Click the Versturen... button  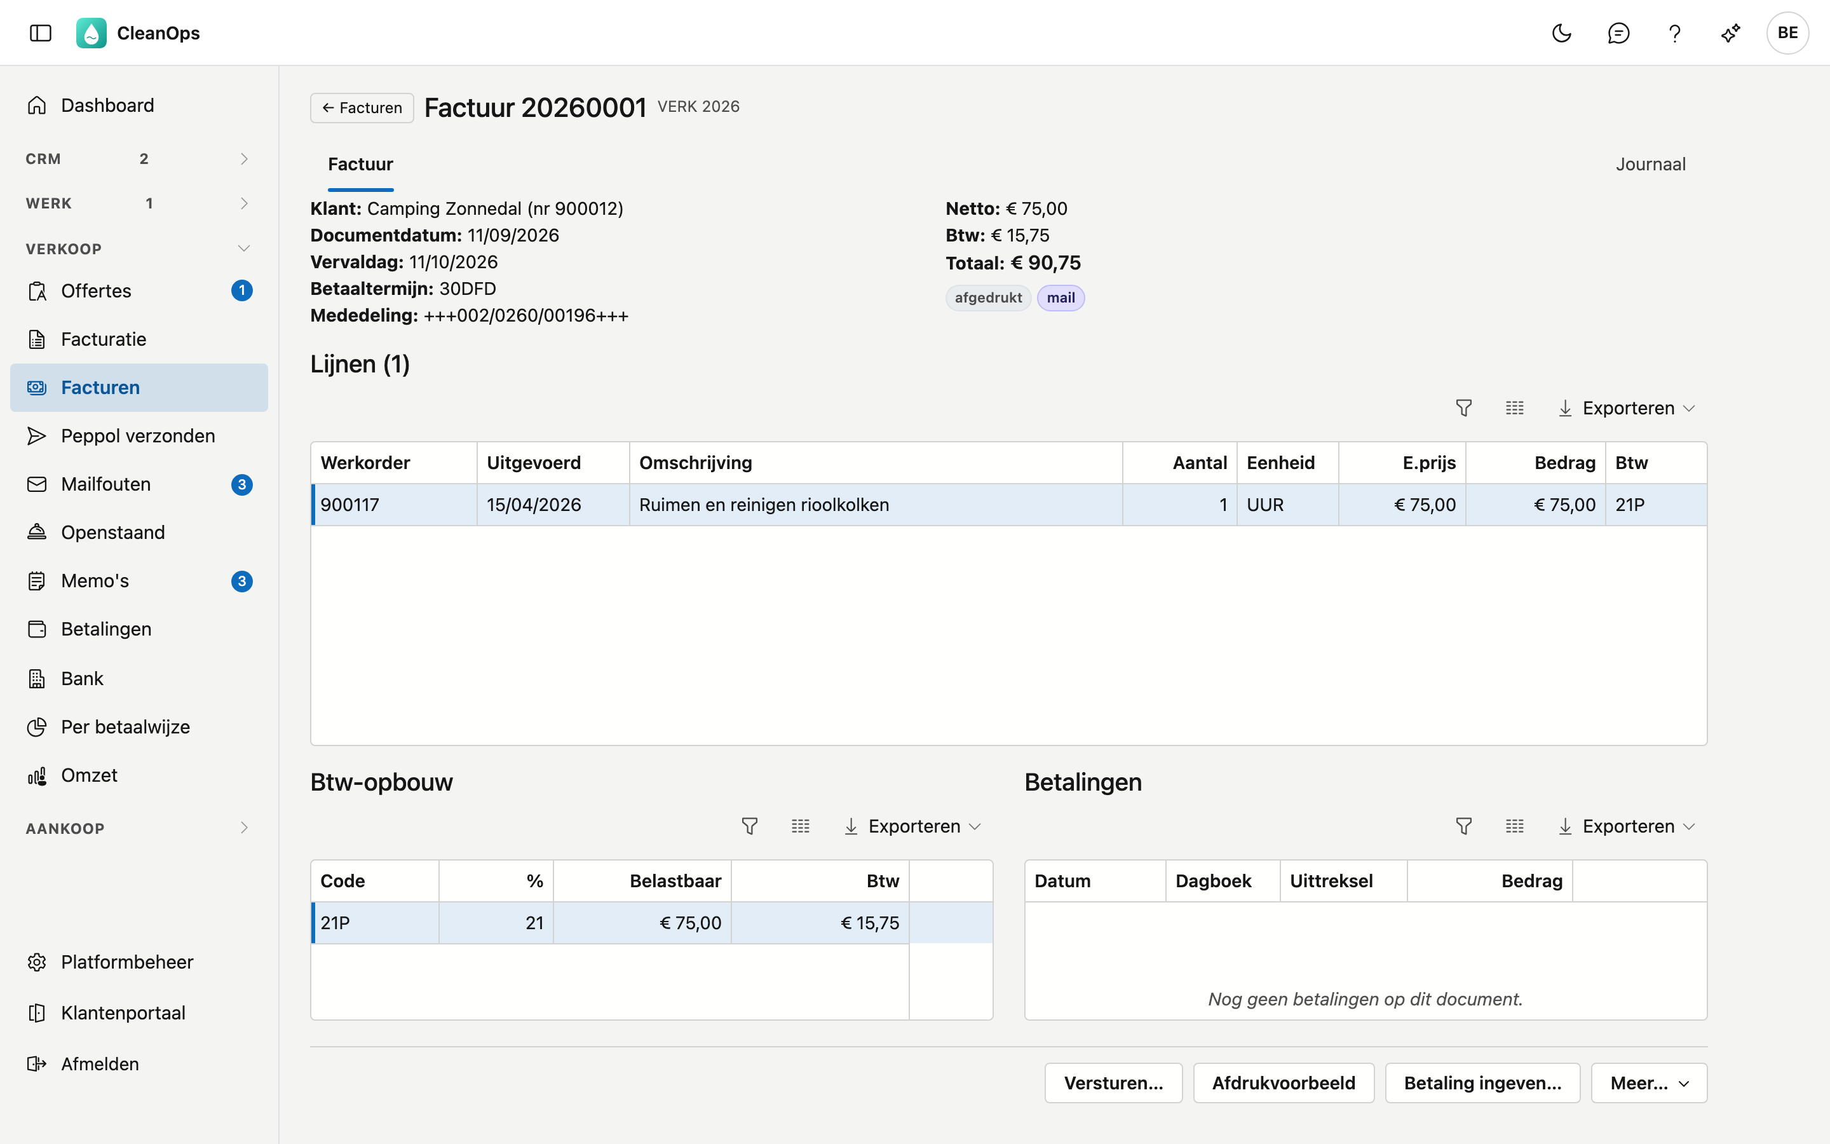coord(1113,1083)
